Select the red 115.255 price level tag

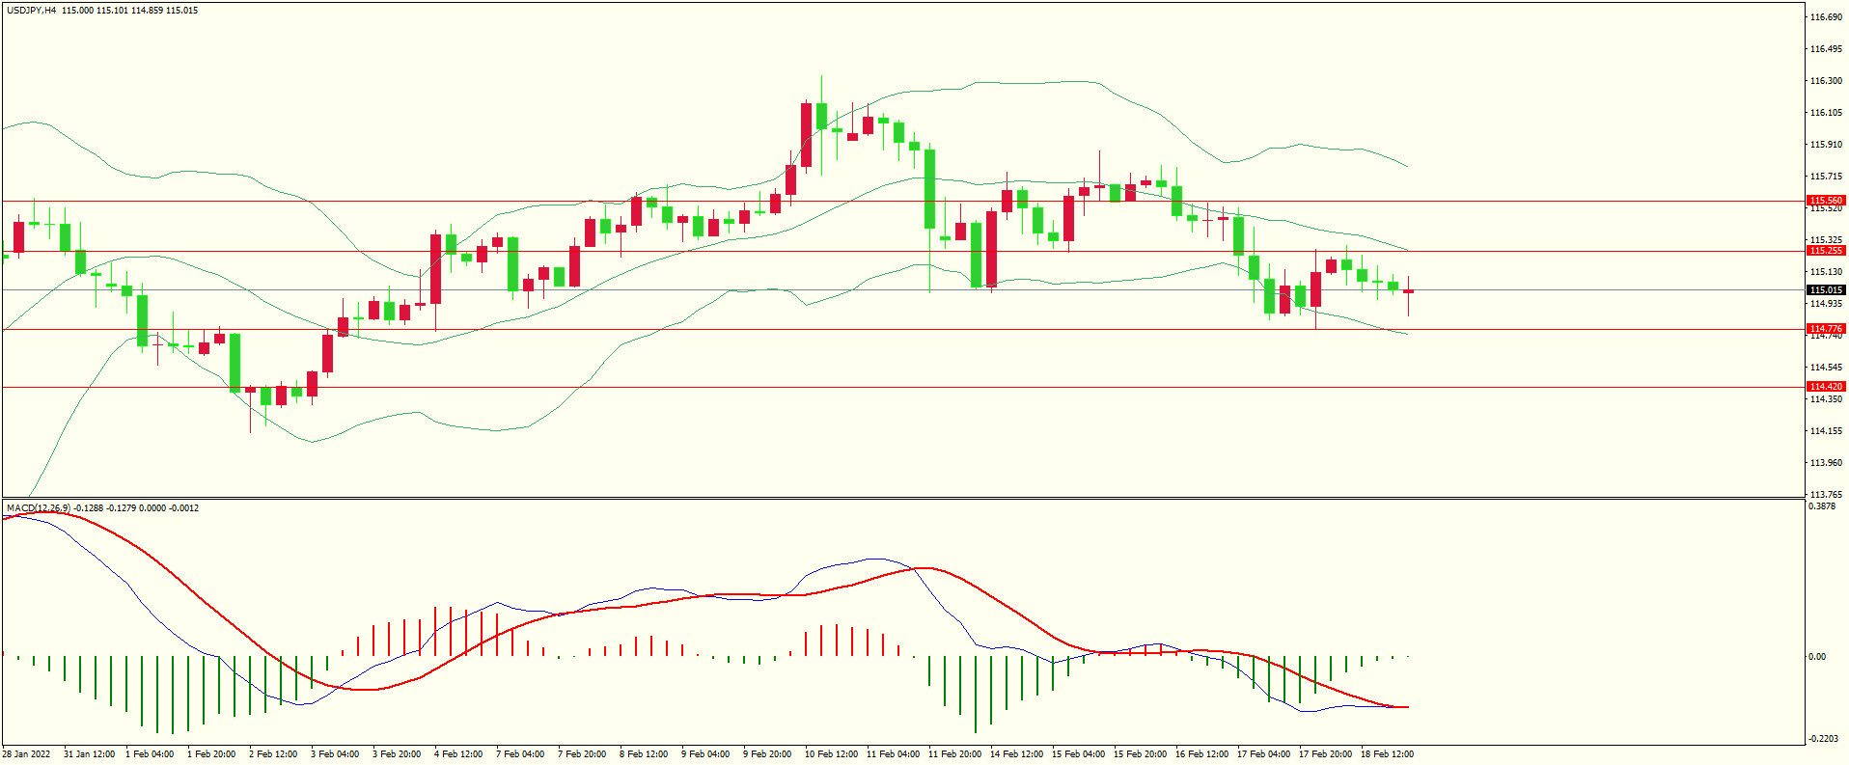point(1826,251)
